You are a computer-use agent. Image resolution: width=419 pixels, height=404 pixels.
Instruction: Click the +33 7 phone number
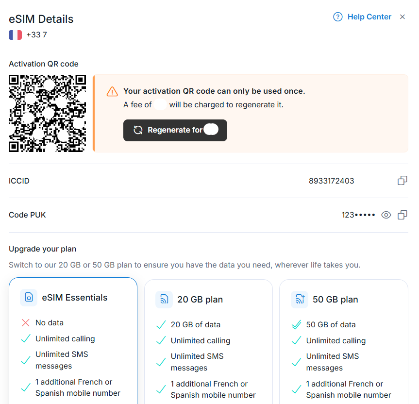point(36,35)
